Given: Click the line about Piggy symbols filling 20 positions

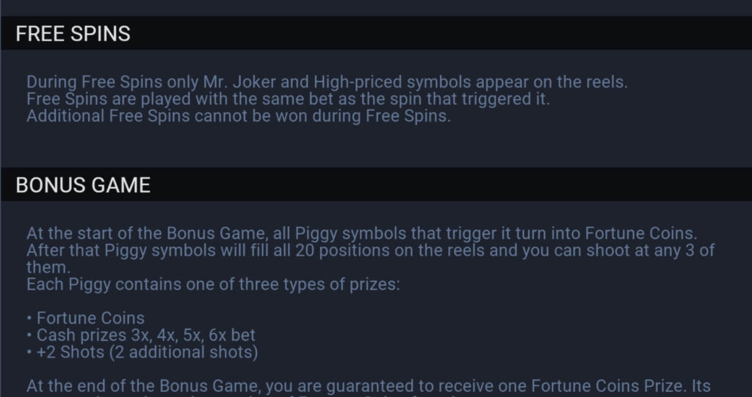Looking at the screenshot, I should click(x=371, y=250).
